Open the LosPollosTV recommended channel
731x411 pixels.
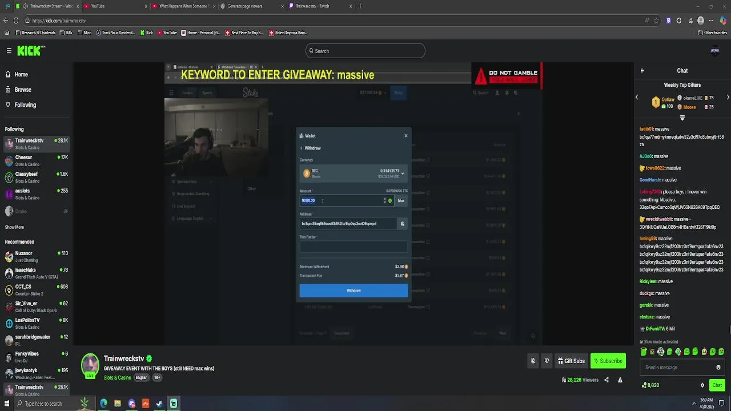(x=36, y=323)
